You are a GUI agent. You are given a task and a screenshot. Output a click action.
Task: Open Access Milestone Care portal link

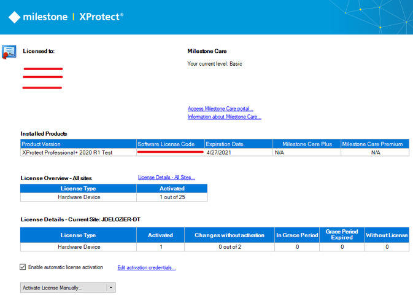[220, 109]
